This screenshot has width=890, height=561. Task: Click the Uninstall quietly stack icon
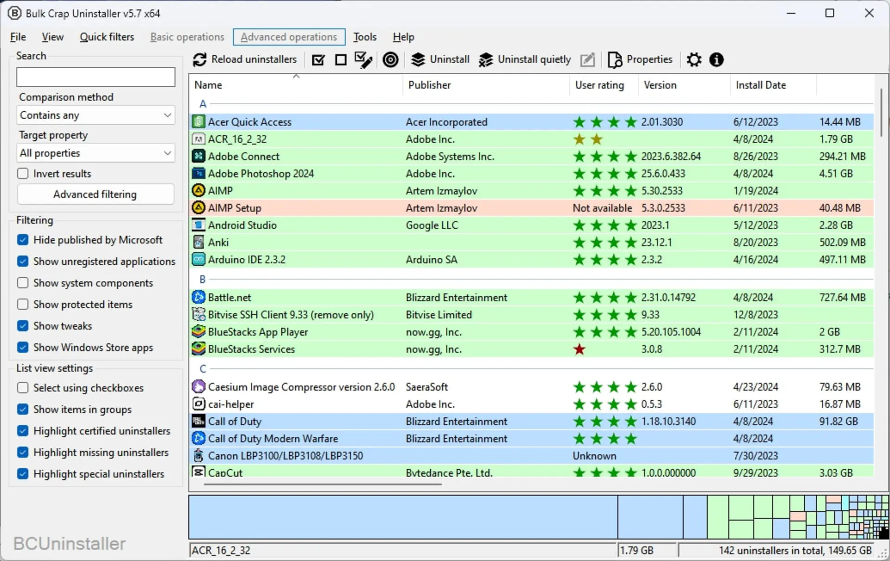click(486, 60)
